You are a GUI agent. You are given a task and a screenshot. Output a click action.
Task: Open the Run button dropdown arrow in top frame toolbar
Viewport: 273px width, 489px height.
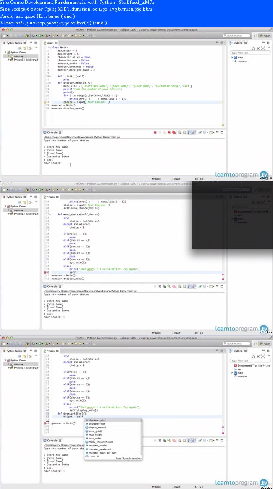click(43, 36)
